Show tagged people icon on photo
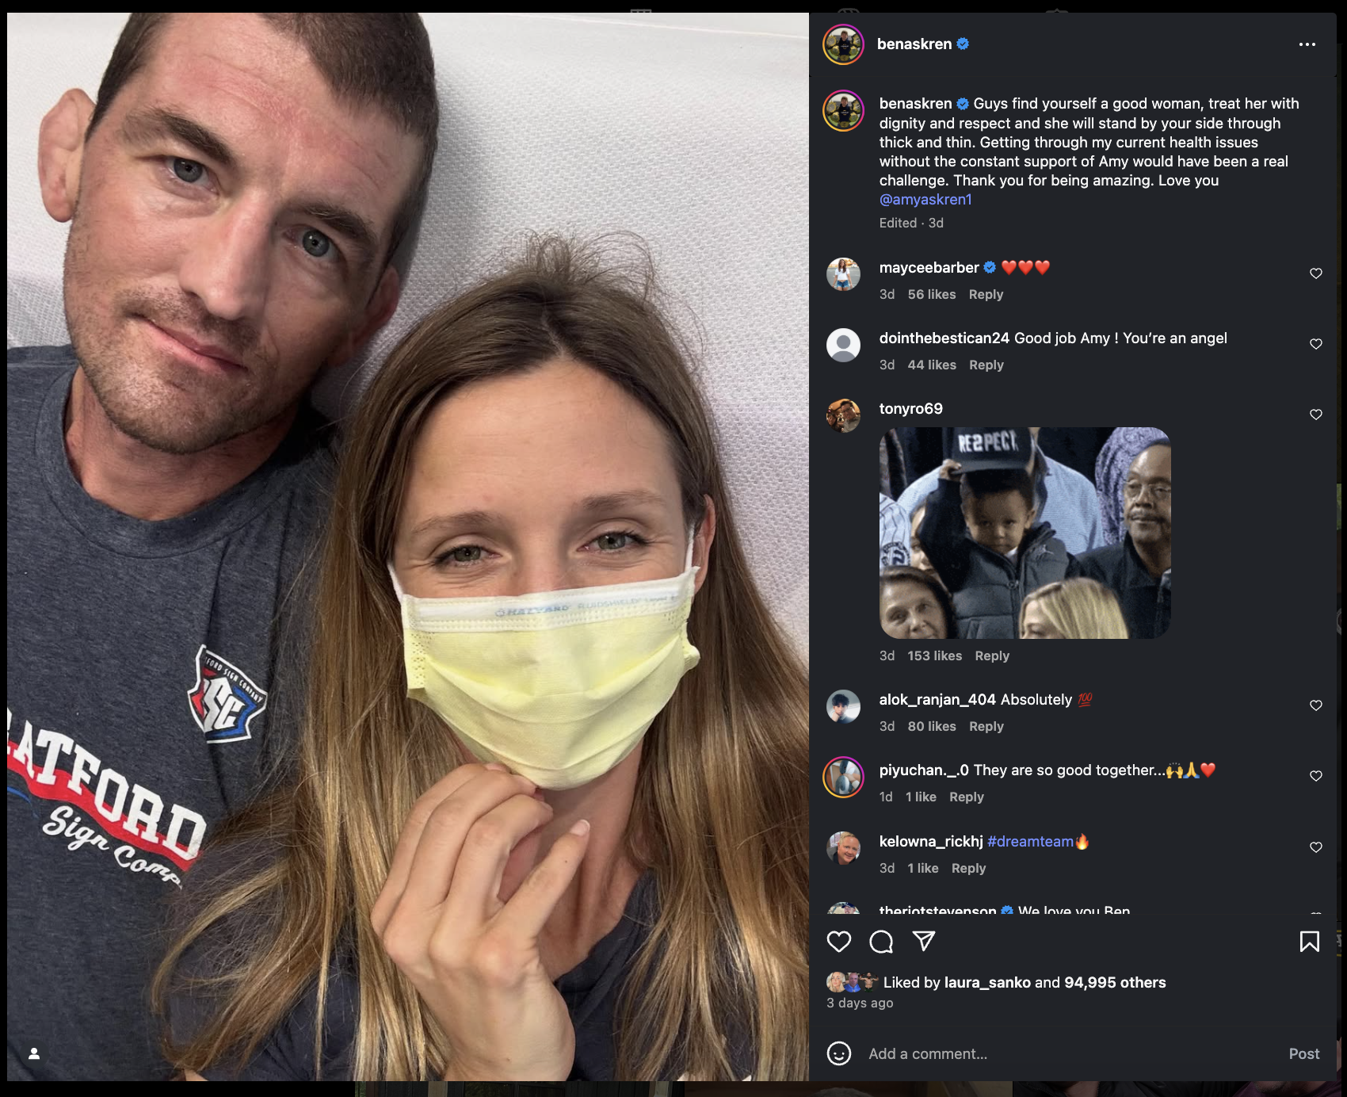Viewport: 1347px width, 1097px height. tap(34, 1053)
